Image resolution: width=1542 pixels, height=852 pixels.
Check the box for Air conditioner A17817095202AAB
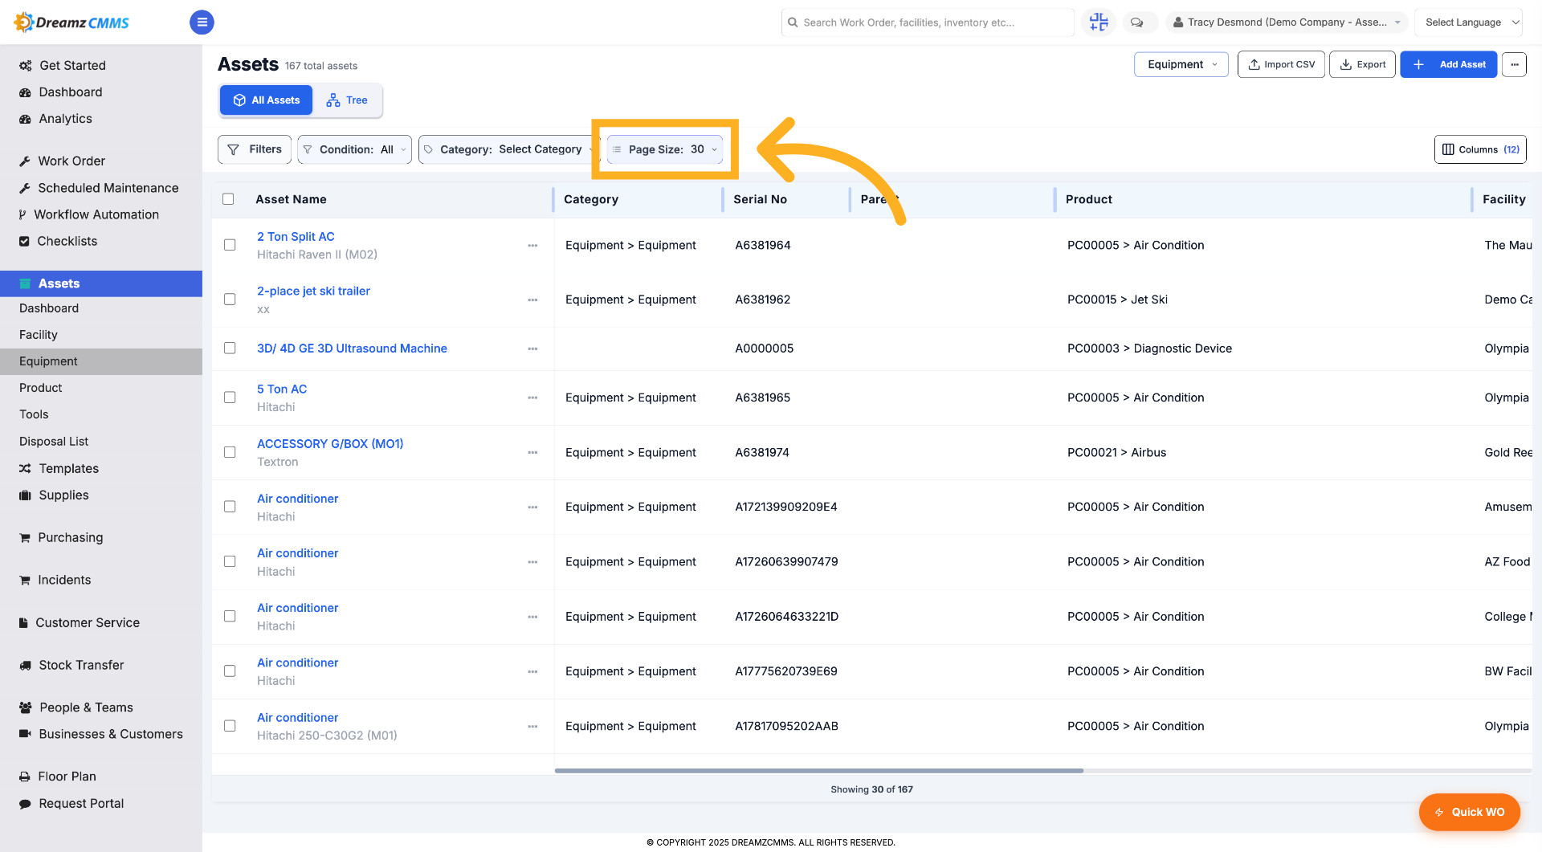coord(230,726)
